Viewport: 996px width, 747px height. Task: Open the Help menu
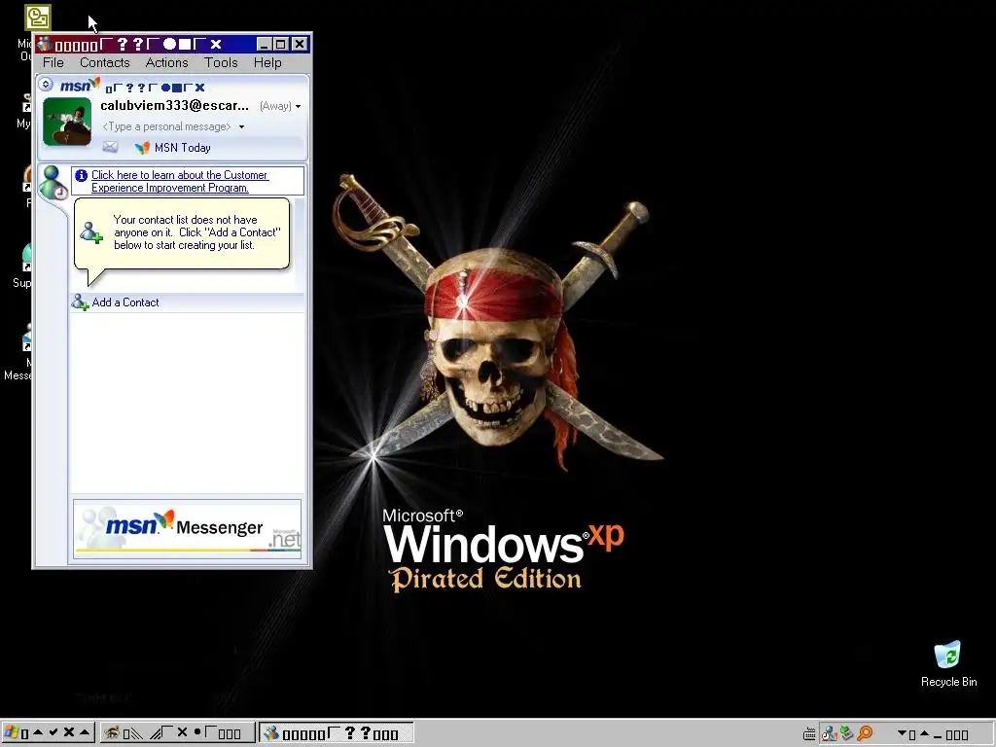click(267, 62)
